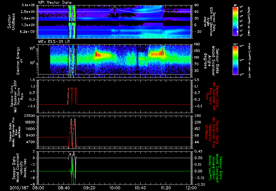The height and width of the screenshot is (191, 276).
Task: Click the 18800 scanner position tick label
Action: click(x=29, y=122)
